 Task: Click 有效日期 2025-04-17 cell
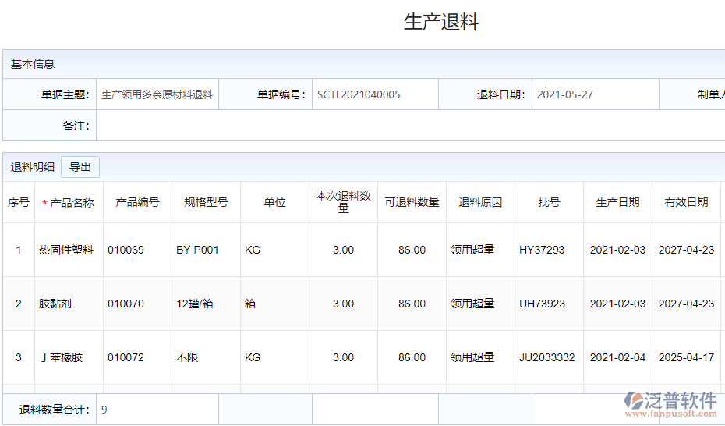(686, 358)
